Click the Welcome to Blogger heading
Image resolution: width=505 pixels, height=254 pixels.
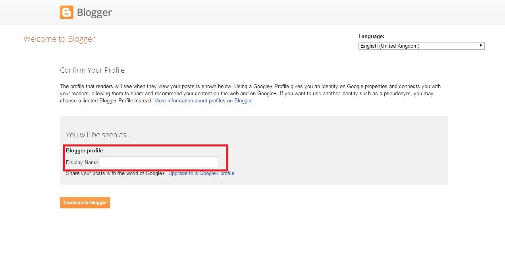(x=59, y=39)
